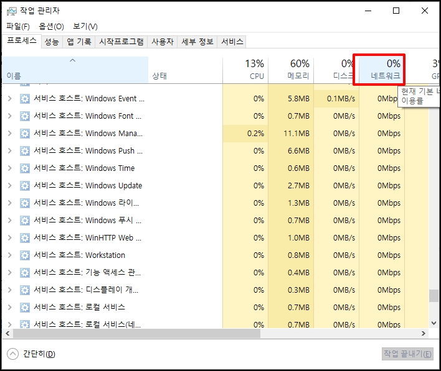The width and height of the screenshot is (441, 371).
Task: Click gear icon of Windows 푸시 service host
Action: (25, 221)
